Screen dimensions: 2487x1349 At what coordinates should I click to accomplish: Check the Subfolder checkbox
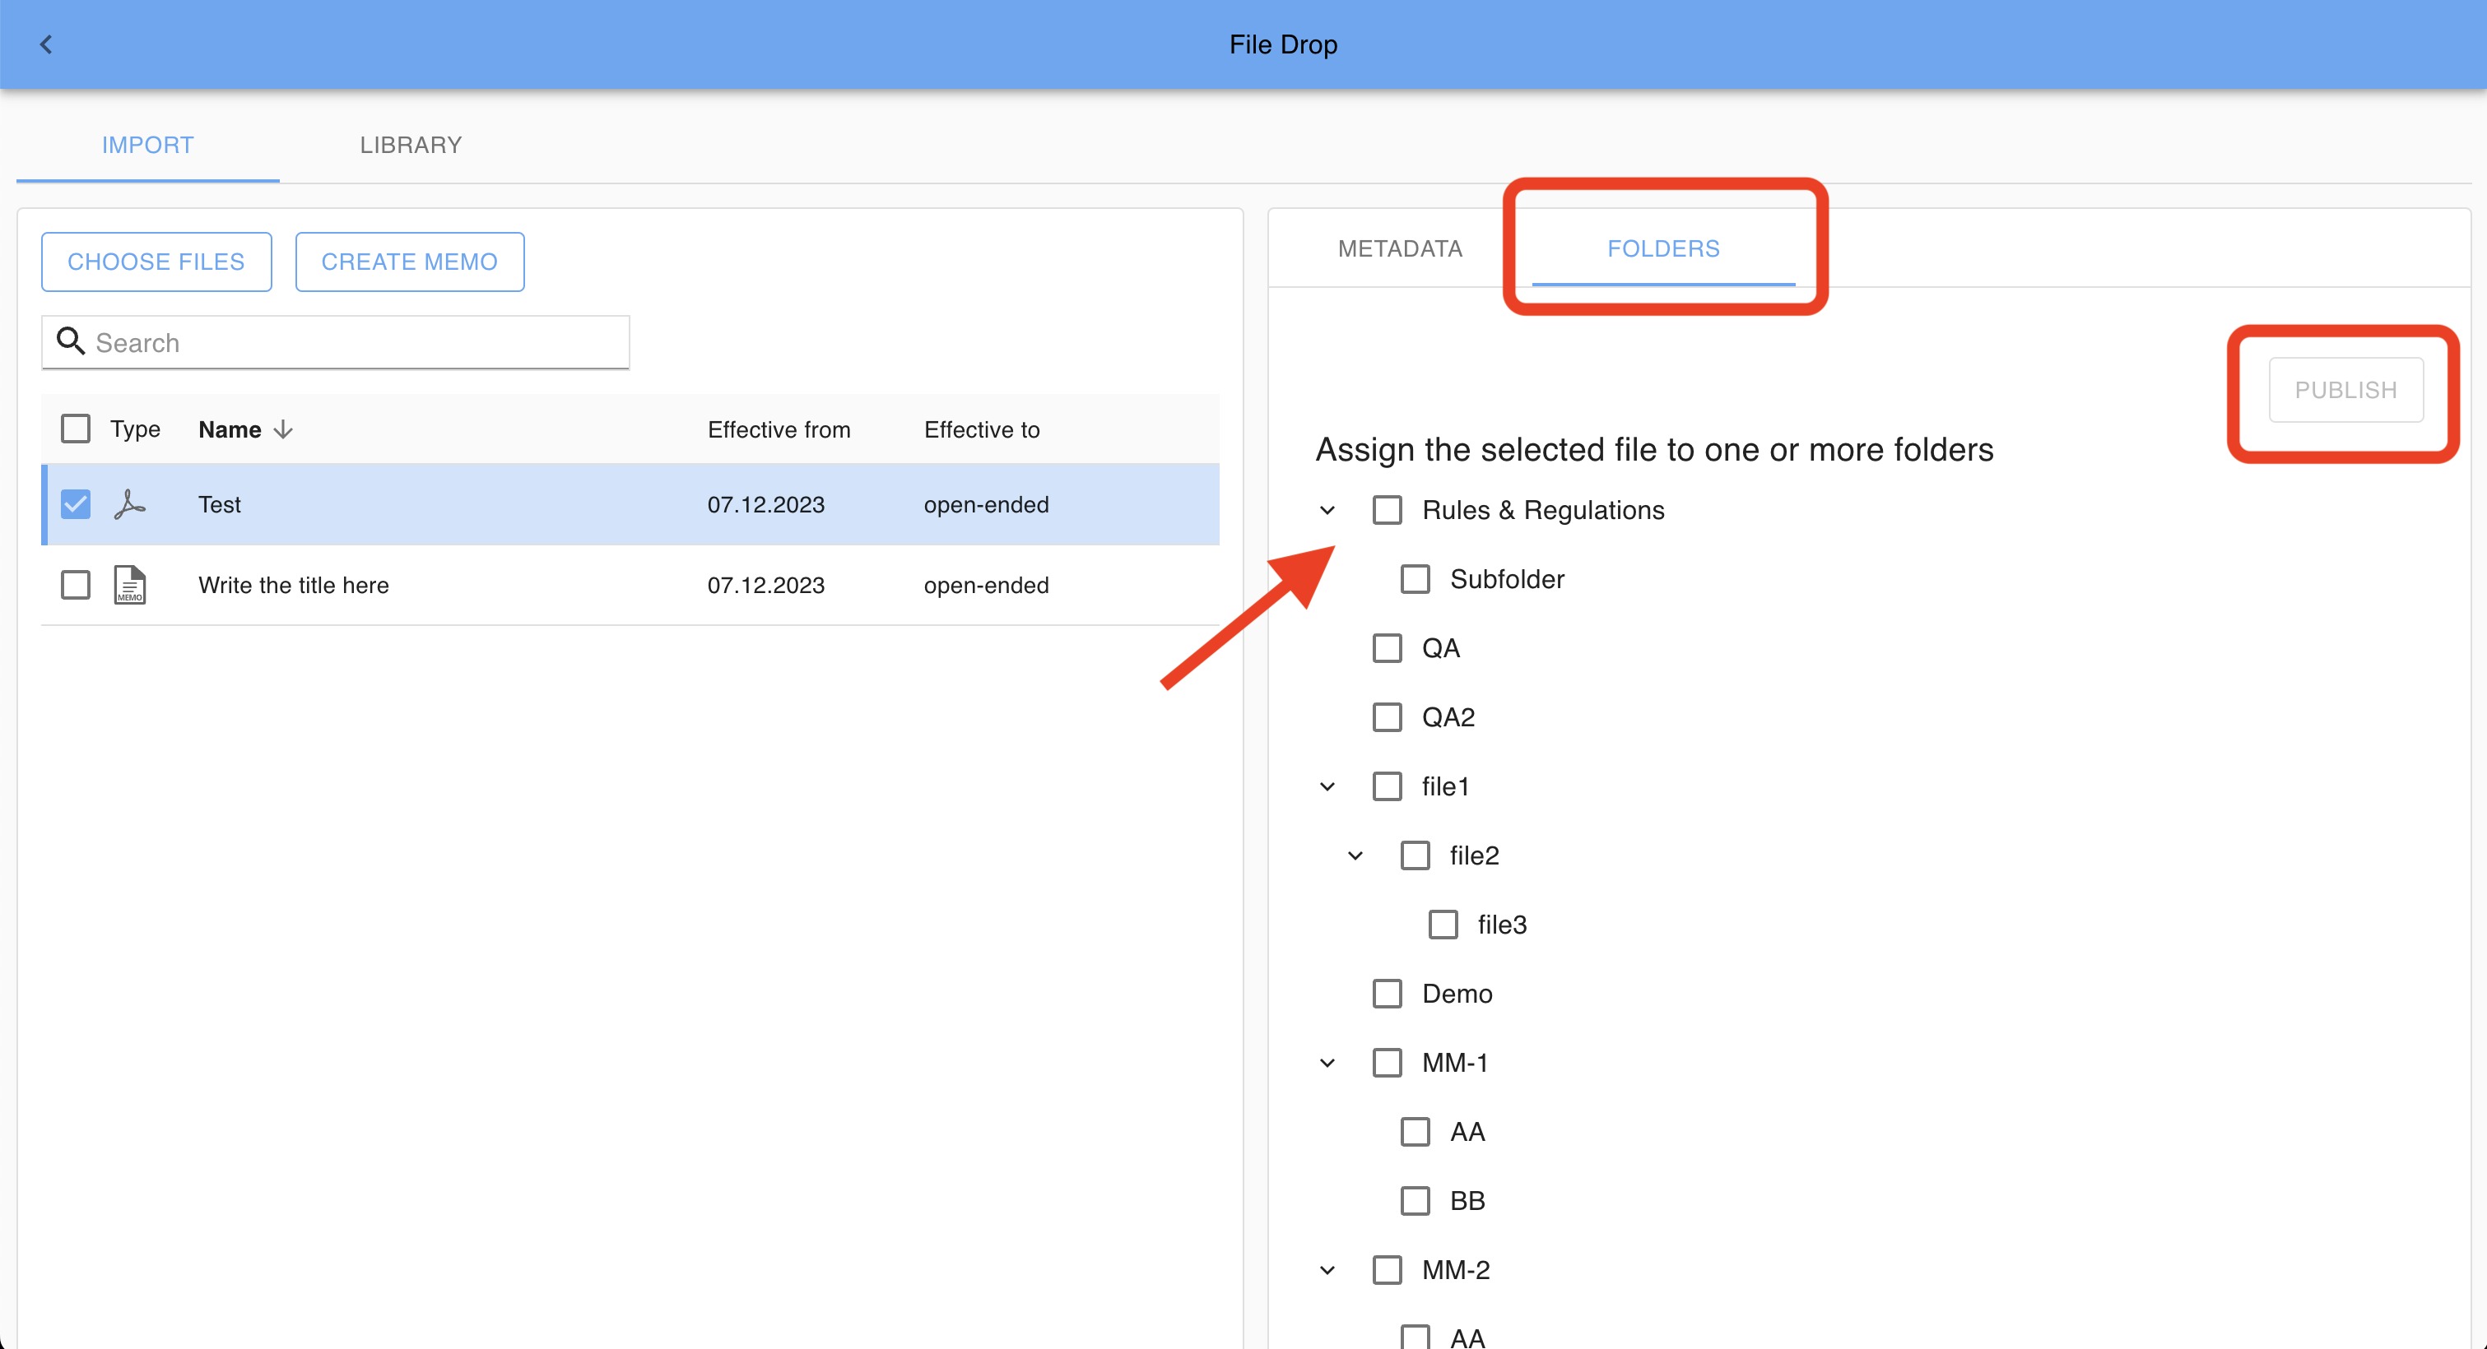click(x=1415, y=579)
